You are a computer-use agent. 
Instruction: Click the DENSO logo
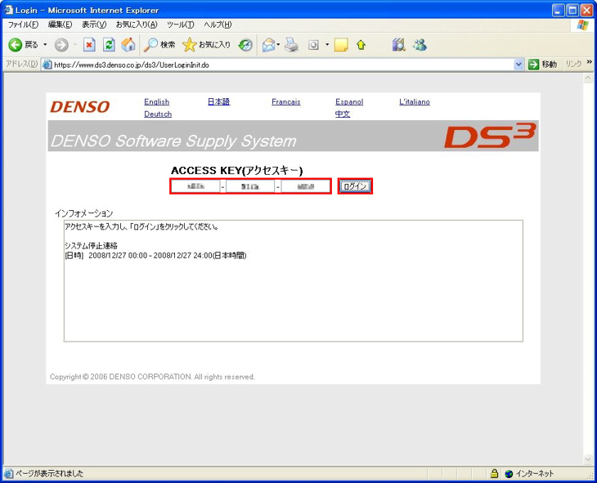(80, 107)
